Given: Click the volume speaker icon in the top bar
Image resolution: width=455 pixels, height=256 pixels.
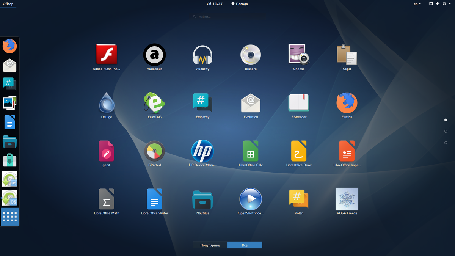Looking at the screenshot, I should click(438, 4).
